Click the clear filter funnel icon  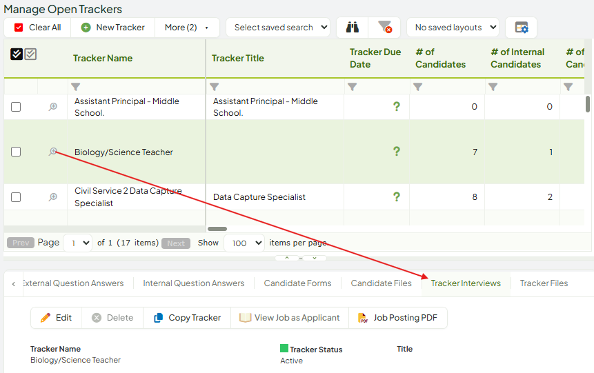click(384, 28)
